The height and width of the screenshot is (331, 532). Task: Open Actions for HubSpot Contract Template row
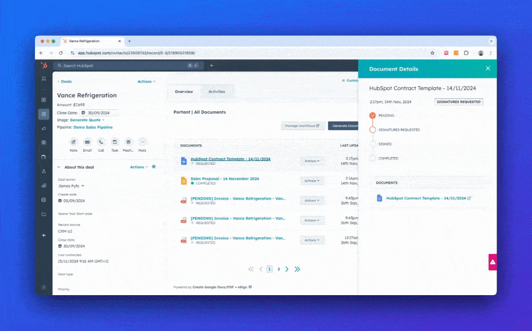pos(312,161)
